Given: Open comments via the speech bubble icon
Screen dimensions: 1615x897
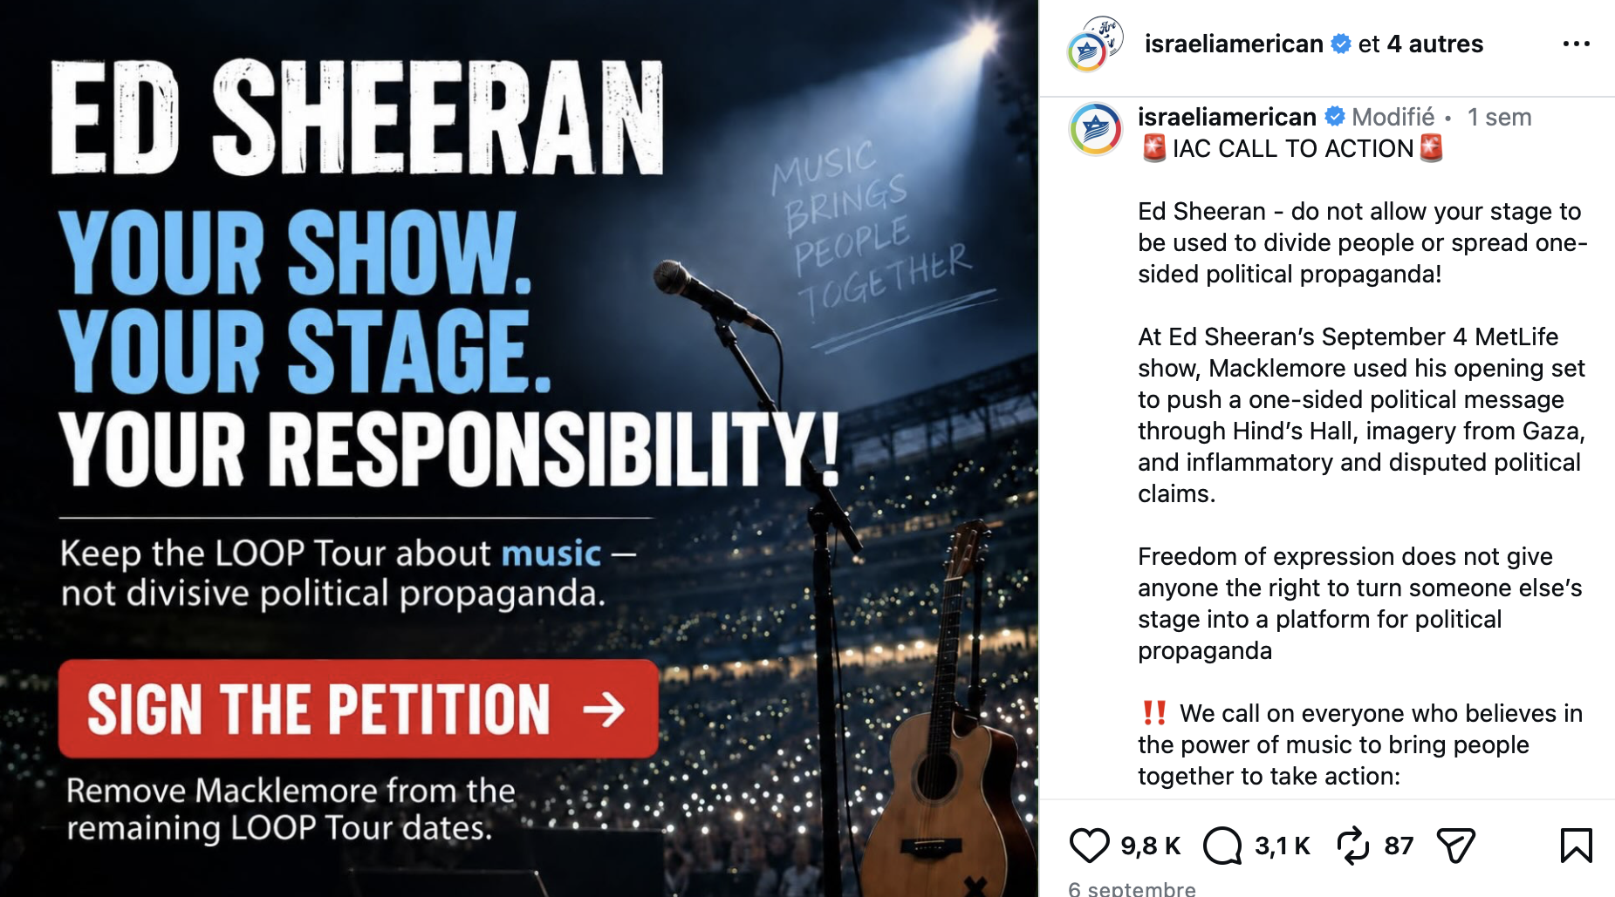Looking at the screenshot, I should pyautogui.click(x=1222, y=846).
